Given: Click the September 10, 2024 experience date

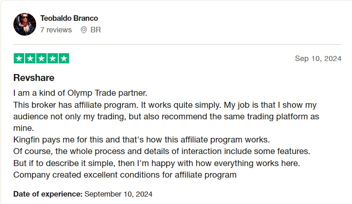Looking at the screenshot, I should [118, 194].
